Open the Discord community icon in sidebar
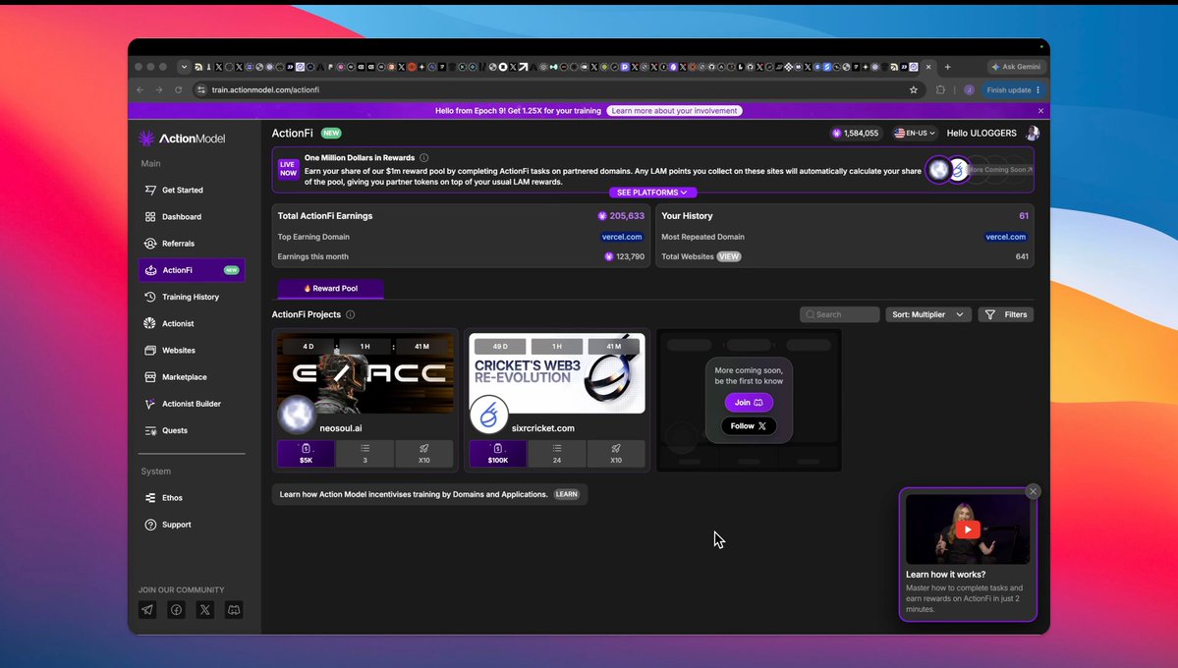Viewport: 1178px width, 668px height. coord(235,610)
